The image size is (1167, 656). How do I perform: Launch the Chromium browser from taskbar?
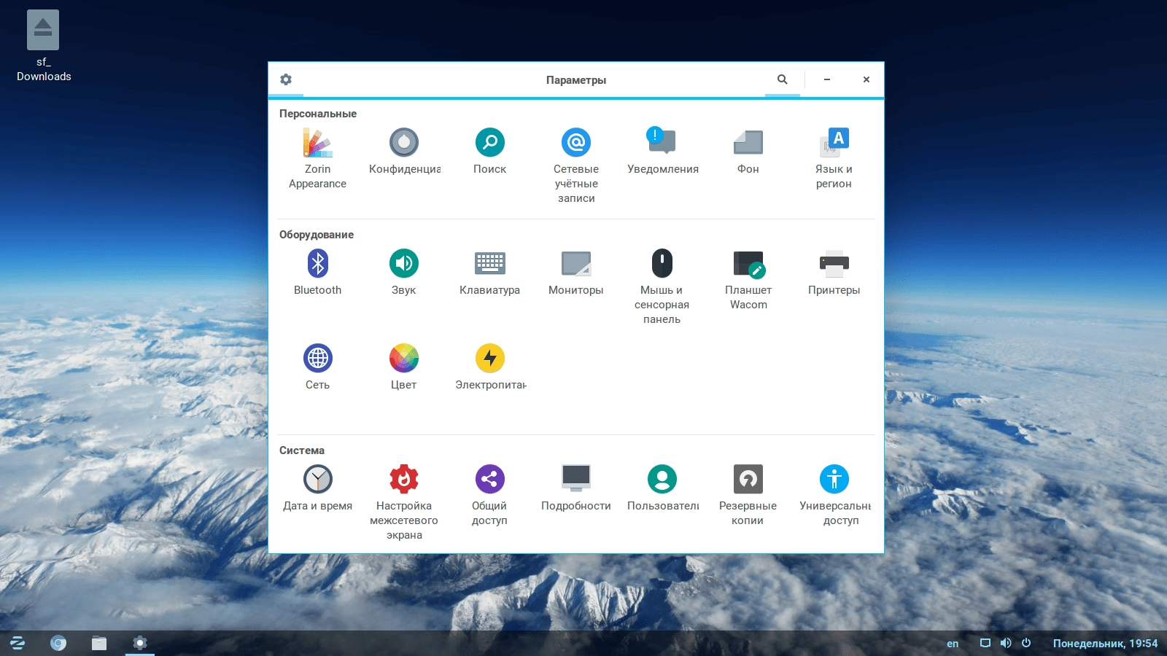(x=58, y=643)
